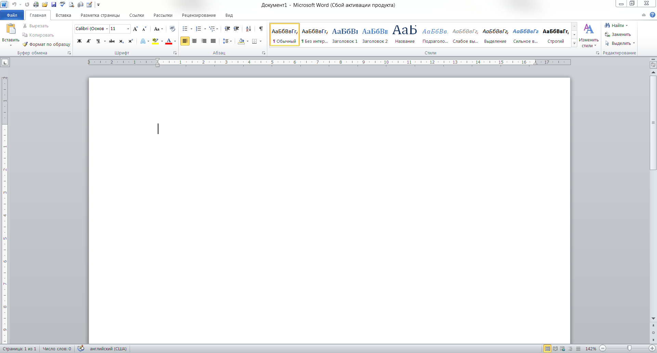Decrease font size with the shrink font icon
This screenshot has height=353, width=657.
pos(144,29)
